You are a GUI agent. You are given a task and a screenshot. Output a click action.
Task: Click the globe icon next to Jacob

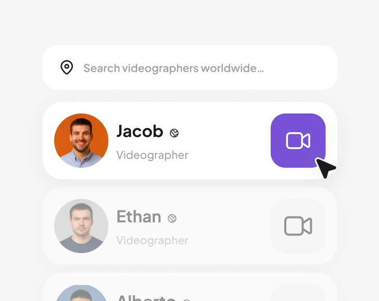(x=174, y=133)
